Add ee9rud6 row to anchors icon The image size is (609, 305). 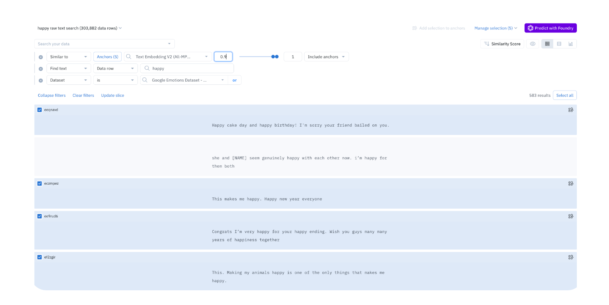tap(571, 216)
